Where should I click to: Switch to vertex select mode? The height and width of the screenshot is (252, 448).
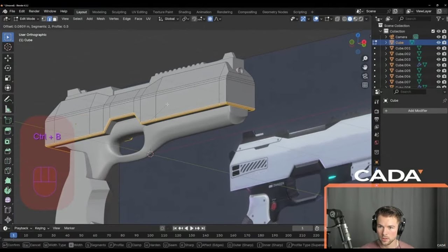point(44,19)
